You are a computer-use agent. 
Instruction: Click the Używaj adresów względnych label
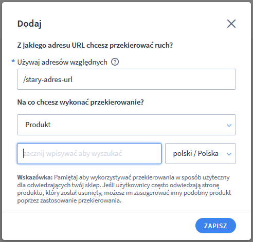[x=62, y=62]
